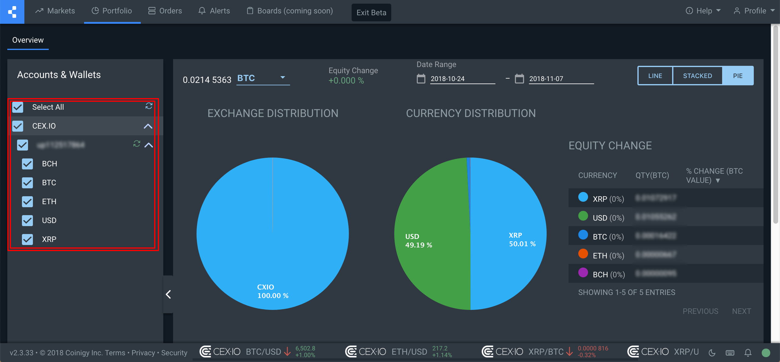Toggle the CEX.IO exchange checkbox
The width and height of the screenshot is (780, 362).
(18, 126)
